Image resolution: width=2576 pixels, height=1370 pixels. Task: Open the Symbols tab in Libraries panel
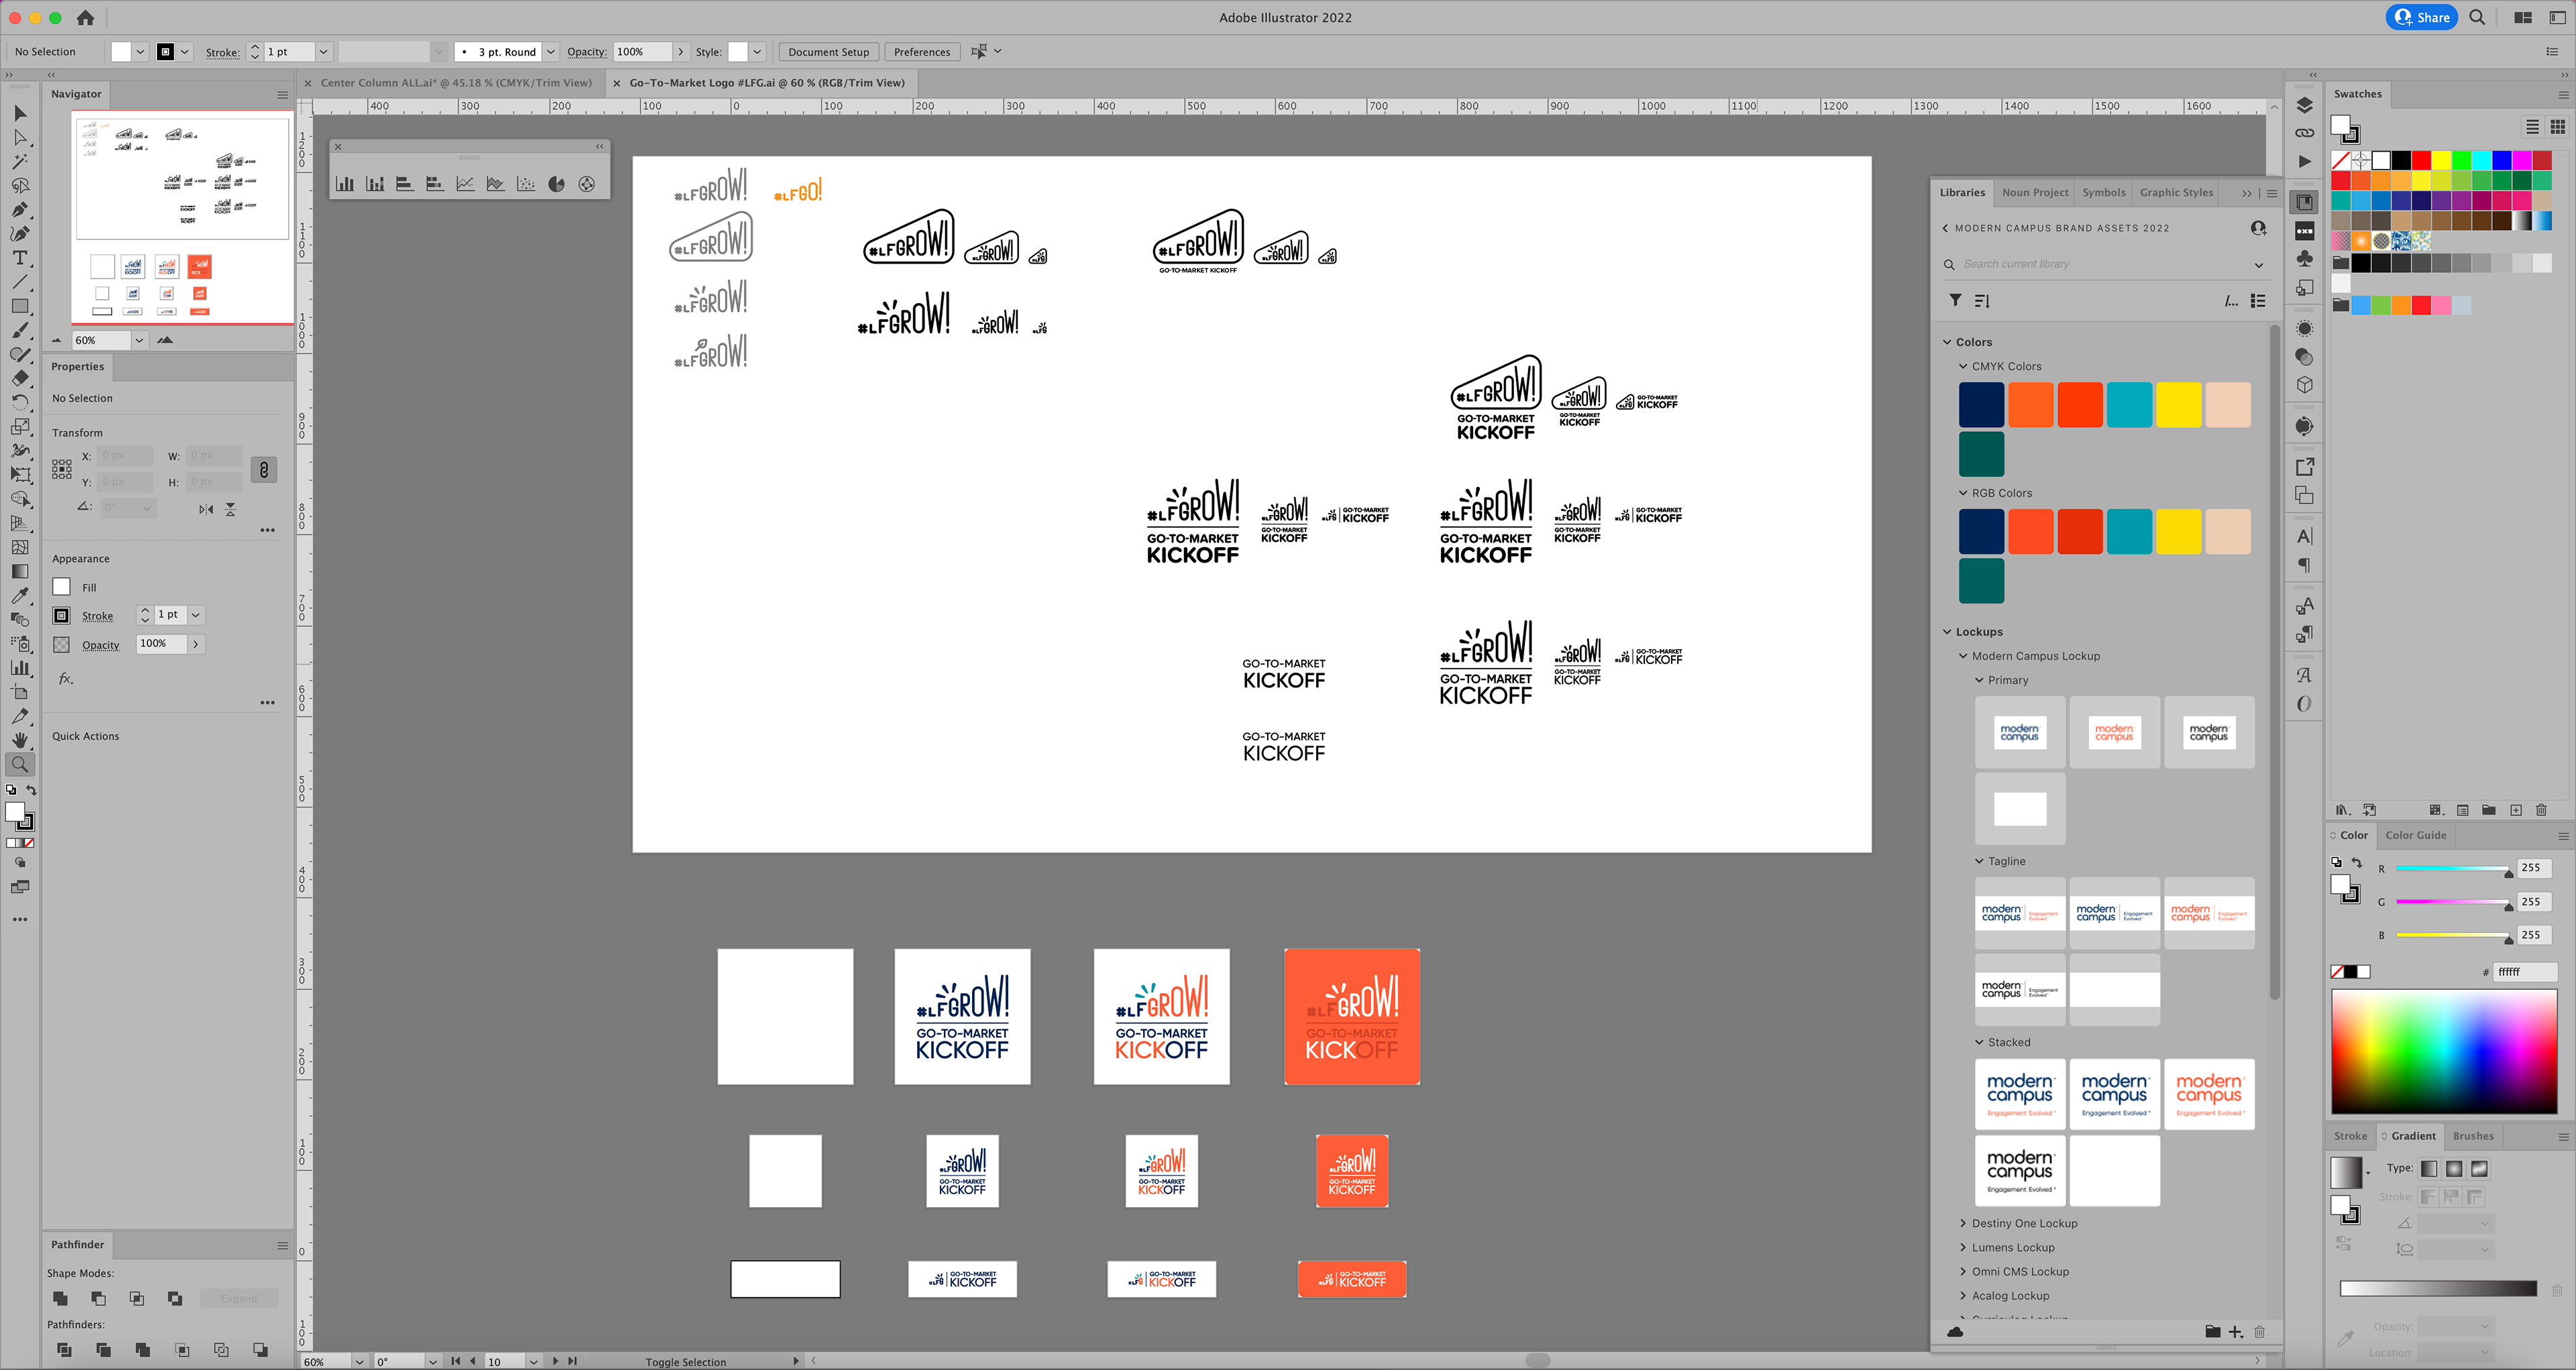[x=2103, y=193]
